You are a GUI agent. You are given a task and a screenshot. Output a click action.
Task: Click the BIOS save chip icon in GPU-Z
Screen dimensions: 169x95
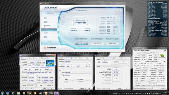pos(164,61)
